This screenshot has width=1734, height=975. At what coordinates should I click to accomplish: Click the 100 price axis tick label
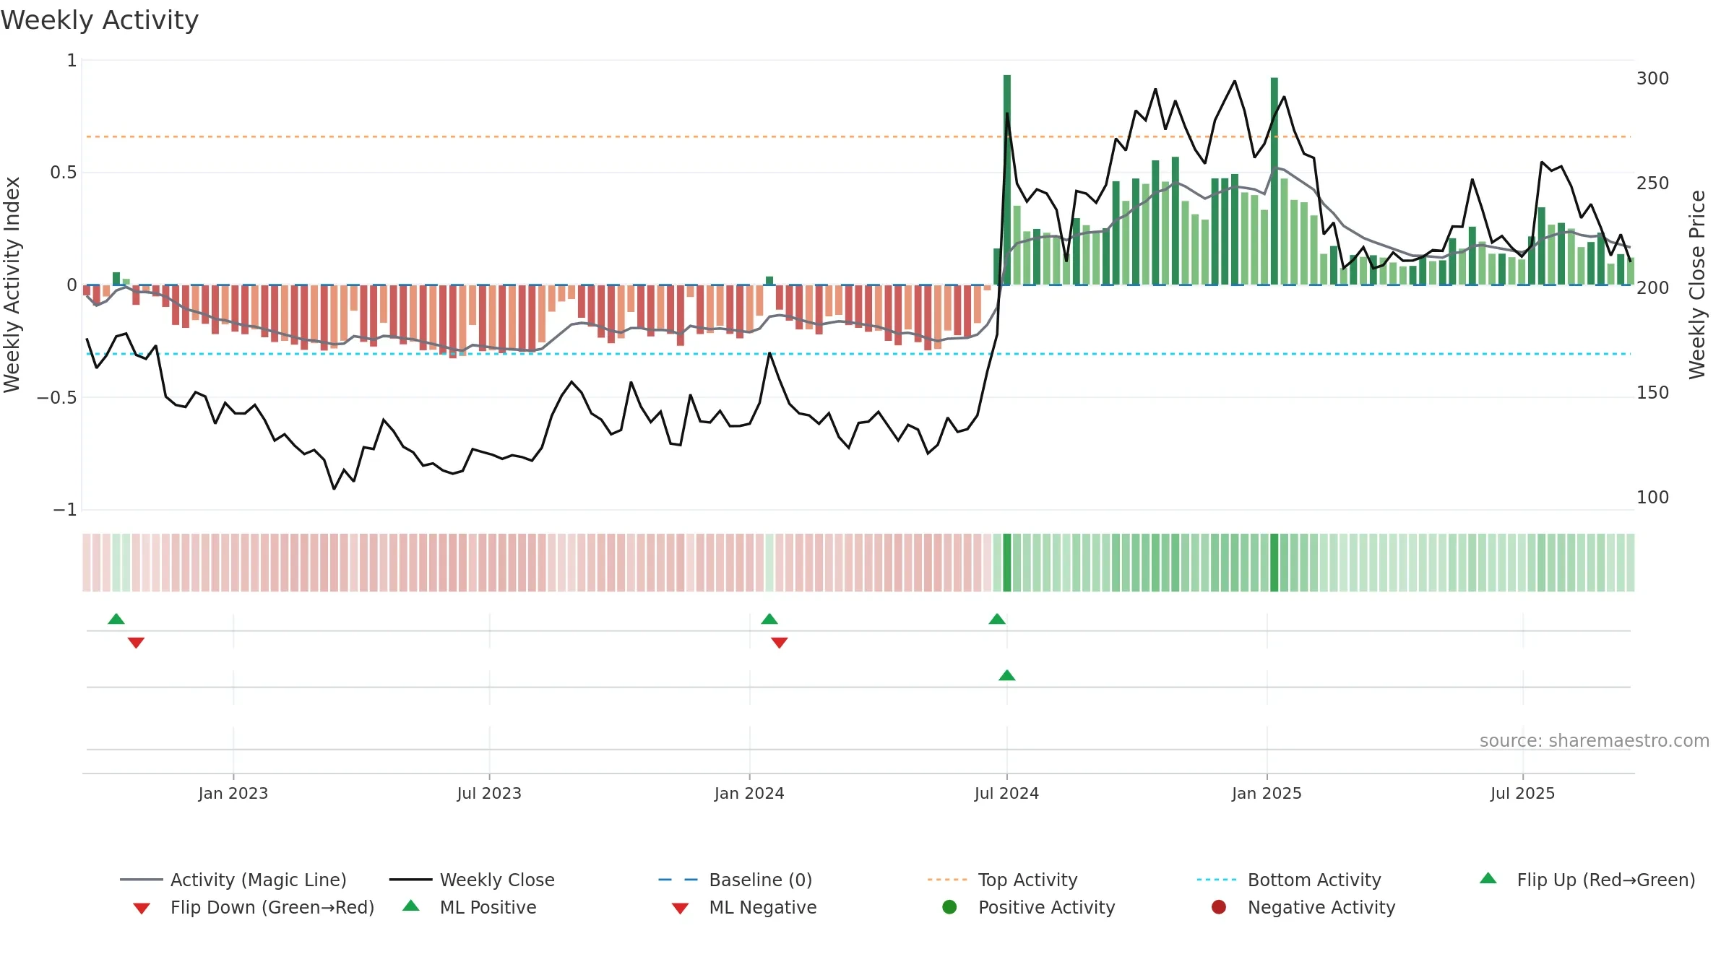tap(1652, 498)
